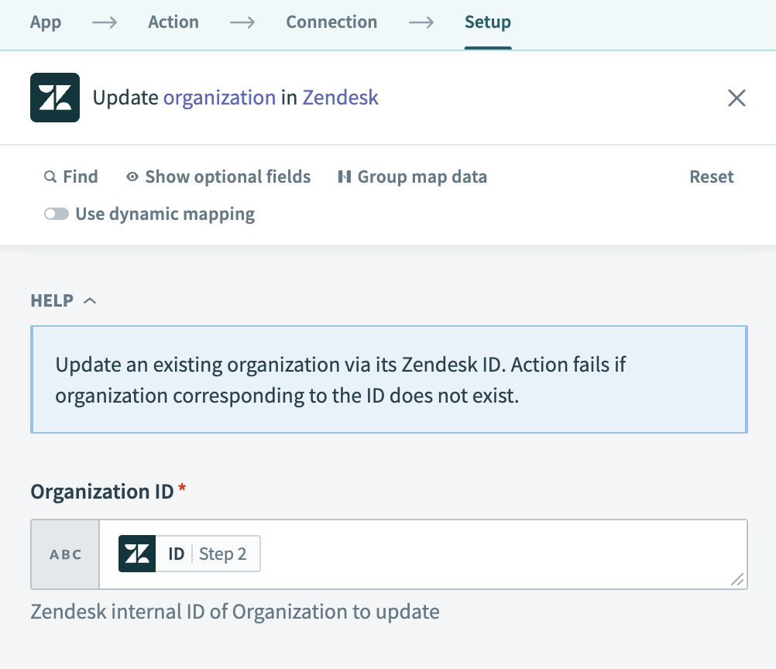Return to the Action step
Image resolution: width=776 pixels, height=669 pixels.
click(x=173, y=22)
